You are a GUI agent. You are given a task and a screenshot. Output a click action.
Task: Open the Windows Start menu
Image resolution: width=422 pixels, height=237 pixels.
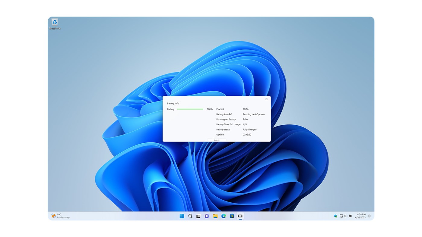tap(182, 216)
